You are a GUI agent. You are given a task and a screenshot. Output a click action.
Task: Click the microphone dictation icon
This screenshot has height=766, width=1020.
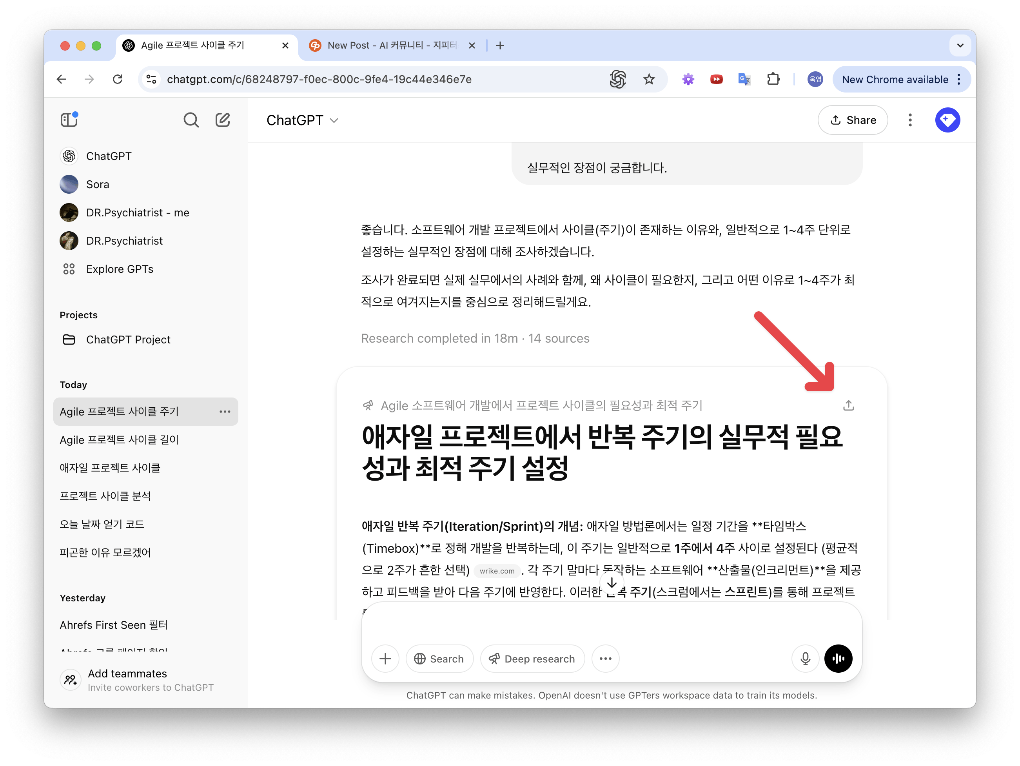[x=805, y=659]
